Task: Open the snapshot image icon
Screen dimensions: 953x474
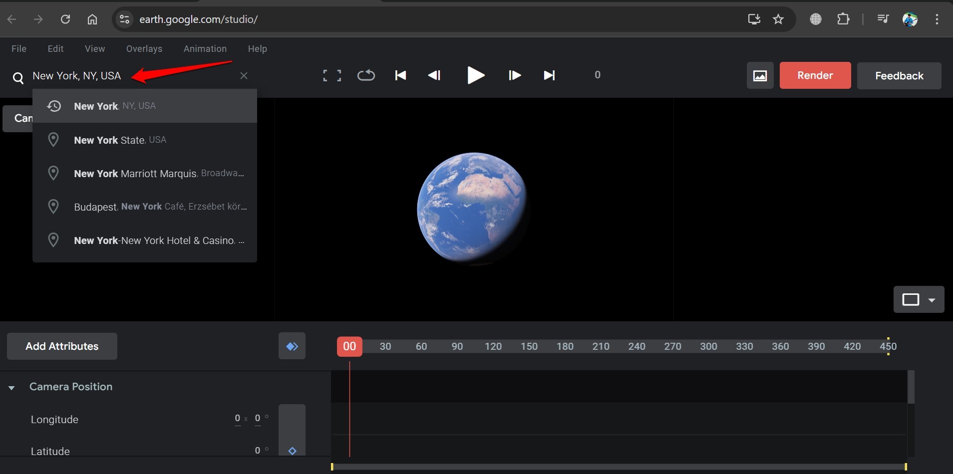Action: point(760,75)
